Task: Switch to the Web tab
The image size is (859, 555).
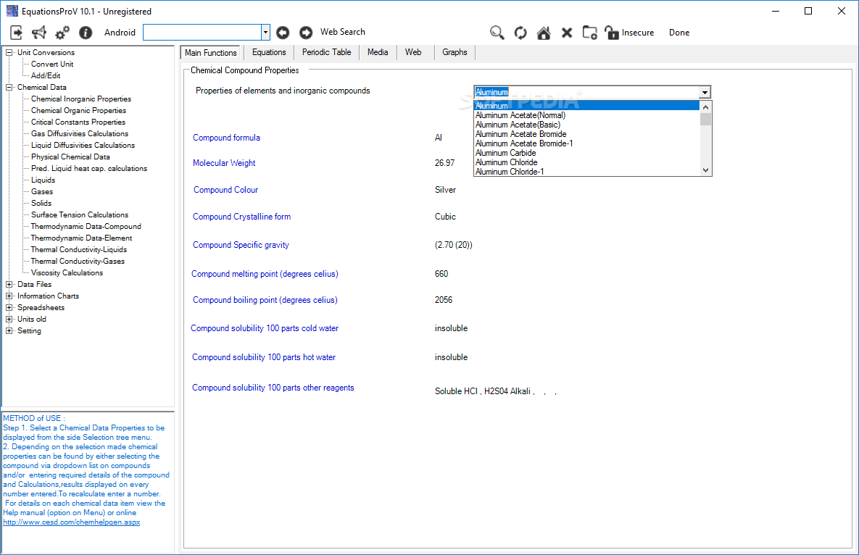Action: point(413,52)
